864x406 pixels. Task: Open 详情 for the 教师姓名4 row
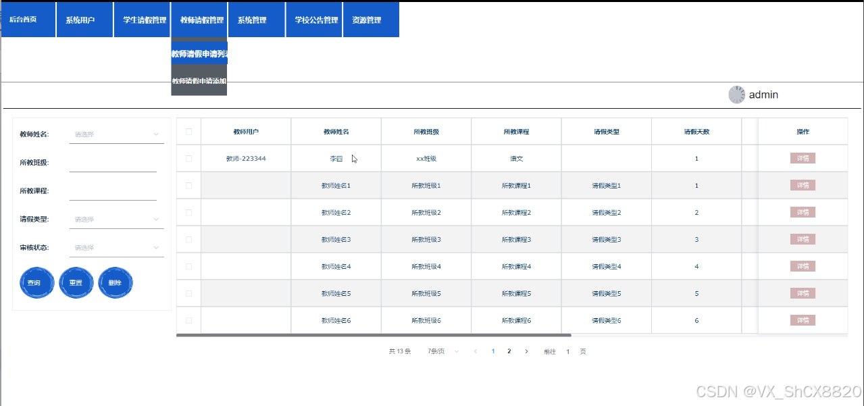pyautogui.click(x=803, y=267)
